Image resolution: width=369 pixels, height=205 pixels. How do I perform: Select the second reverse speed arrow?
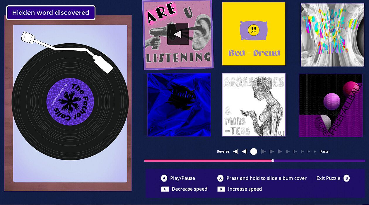[x=244, y=151]
